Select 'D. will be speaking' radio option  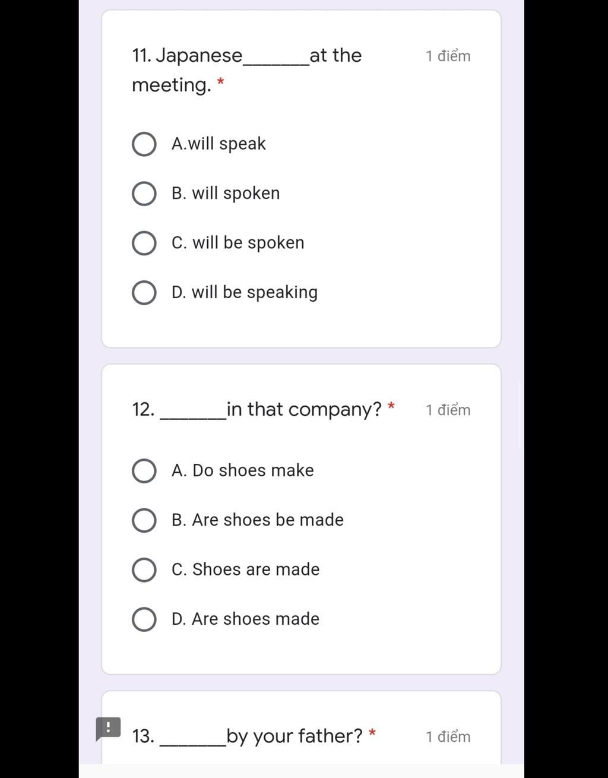[144, 293]
